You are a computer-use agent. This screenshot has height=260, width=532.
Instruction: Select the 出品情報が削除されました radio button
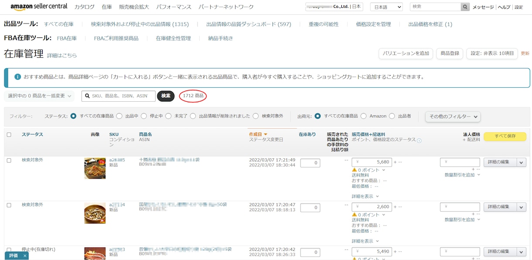192,116
